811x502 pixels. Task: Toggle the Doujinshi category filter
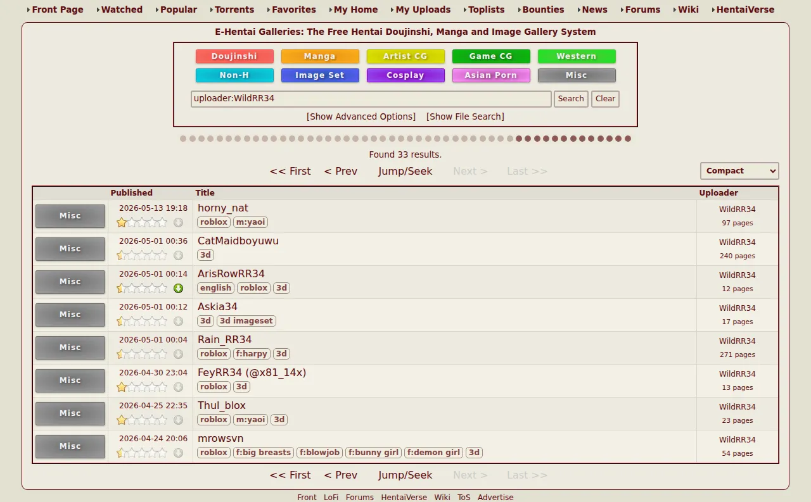click(x=234, y=56)
